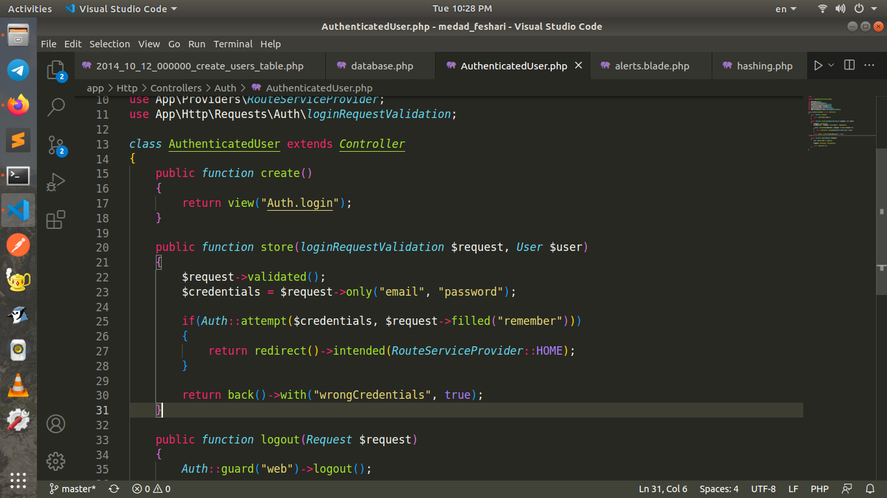Change language mode PHP
The height and width of the screenshot is (498, 887).
click(x=819, y=489)
